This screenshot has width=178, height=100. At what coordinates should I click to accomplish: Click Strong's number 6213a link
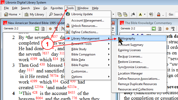[x=72, y=87]
